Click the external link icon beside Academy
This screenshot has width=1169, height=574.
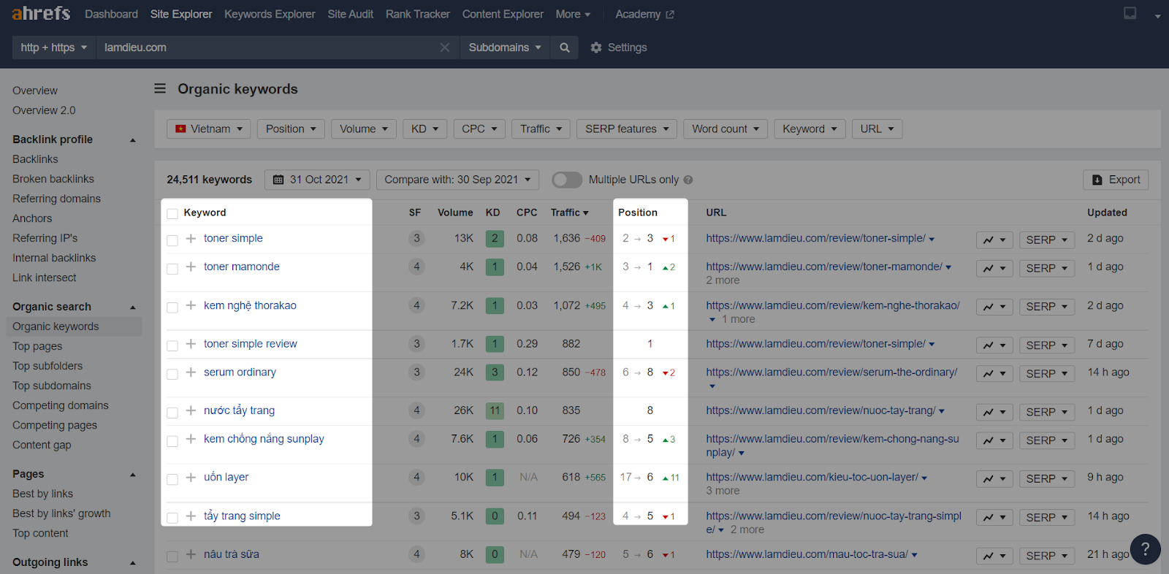click(x=670, y=15)
